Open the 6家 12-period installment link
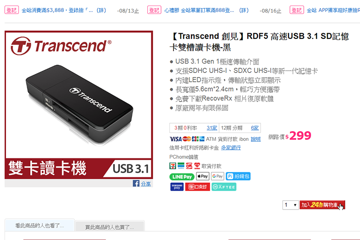Image resolution: width=360 pixels, height=240 pixels. coord(255,128)
